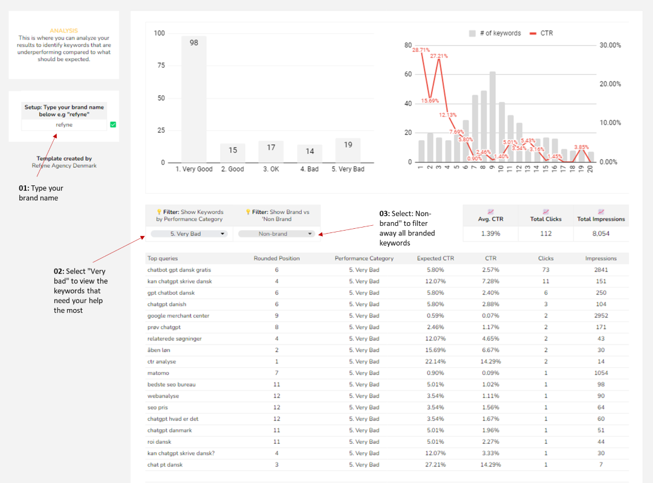
Task: Click the 3.85% CTR data label
Action: coord(581,147)
